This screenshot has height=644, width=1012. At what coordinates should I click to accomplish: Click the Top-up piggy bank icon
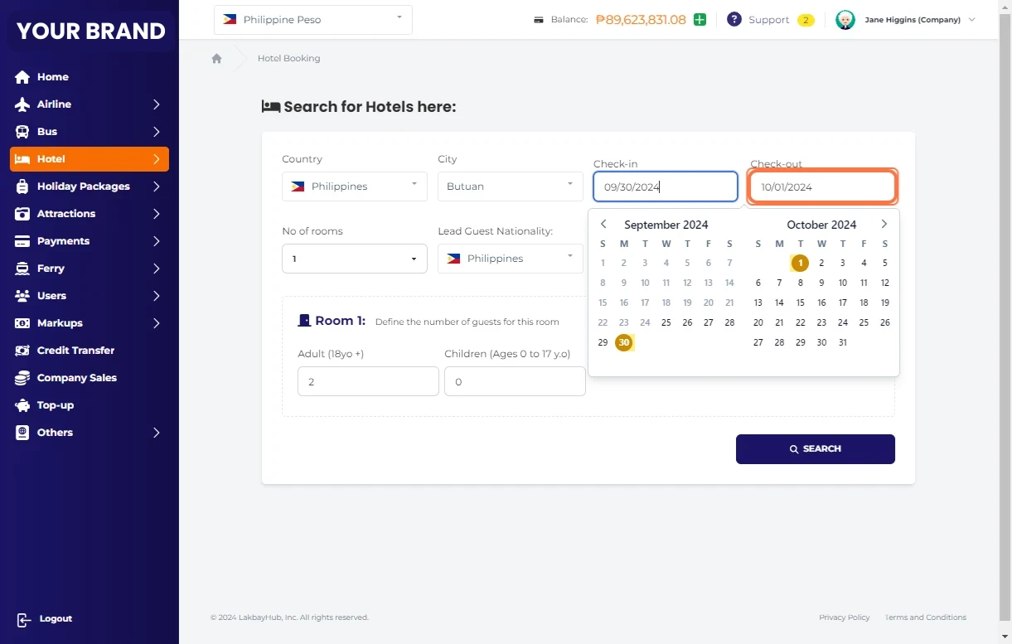coord(23,405)
